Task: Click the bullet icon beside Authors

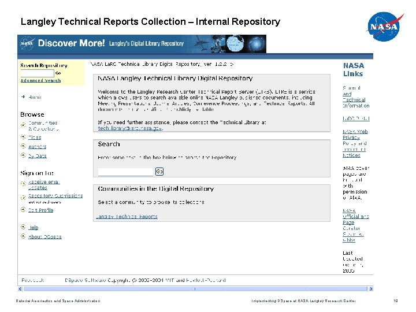Action: pos(23,146)
